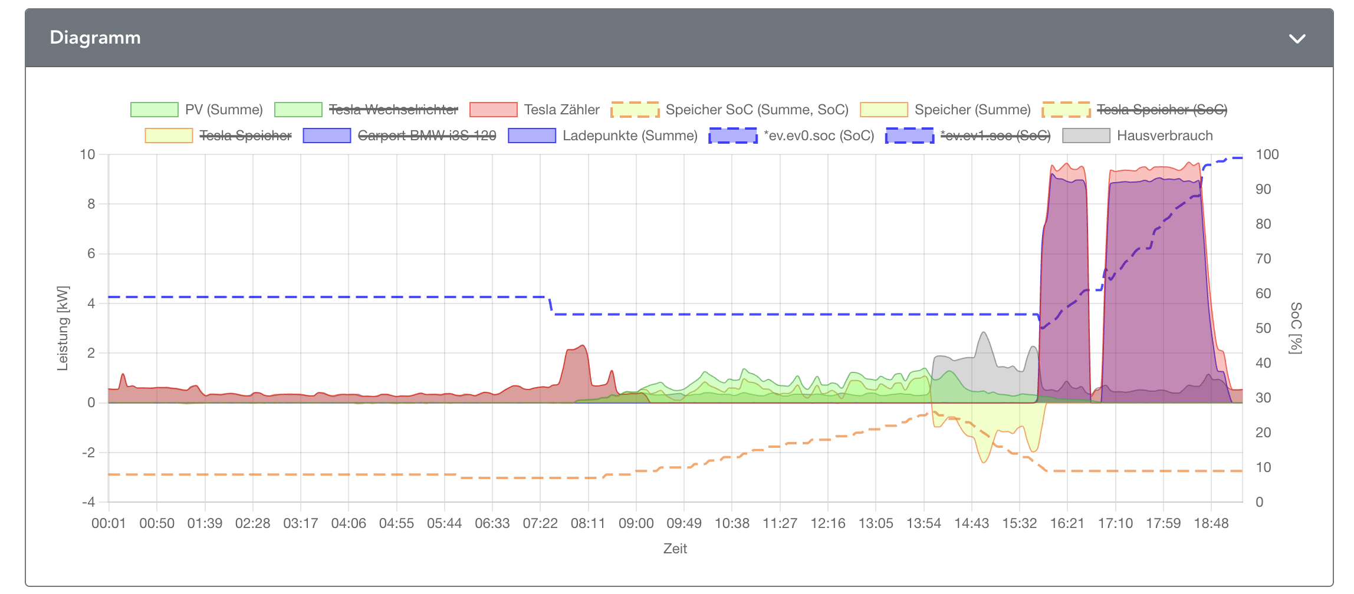Hide the Speicher (Summe) series
1354x594 pixels.
tap(972, 110)
